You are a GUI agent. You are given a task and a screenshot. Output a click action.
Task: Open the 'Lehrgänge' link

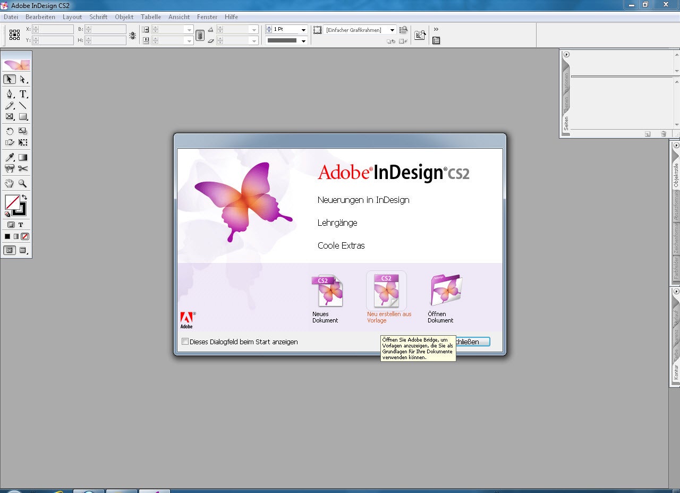pyautogui.click(x=337, y=223)
